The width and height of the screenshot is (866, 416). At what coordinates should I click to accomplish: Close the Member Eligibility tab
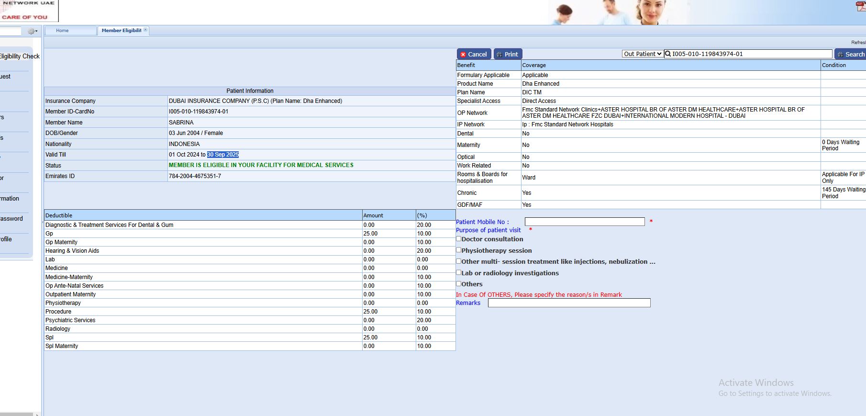(145, 30)
